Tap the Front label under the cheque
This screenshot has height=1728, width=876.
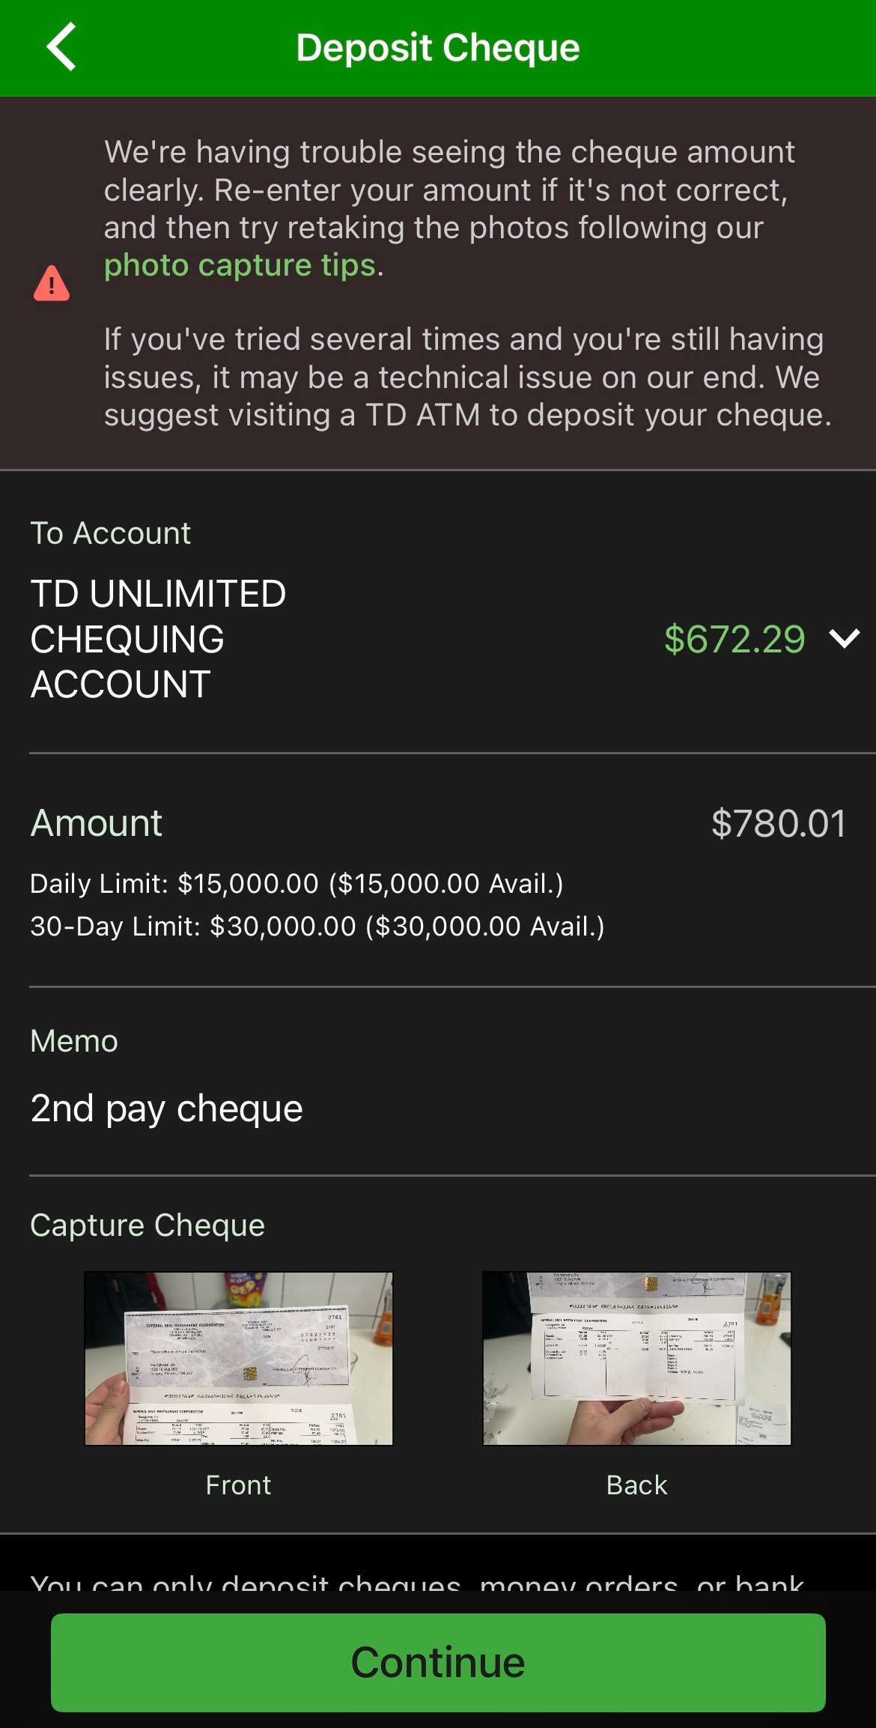pos(238,1485)
